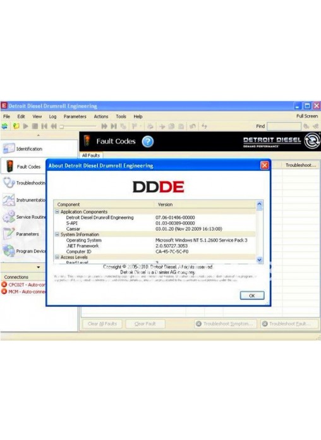Click the Clear Fault button
Viewport: 321px width, 440px height.
[145, 324]
